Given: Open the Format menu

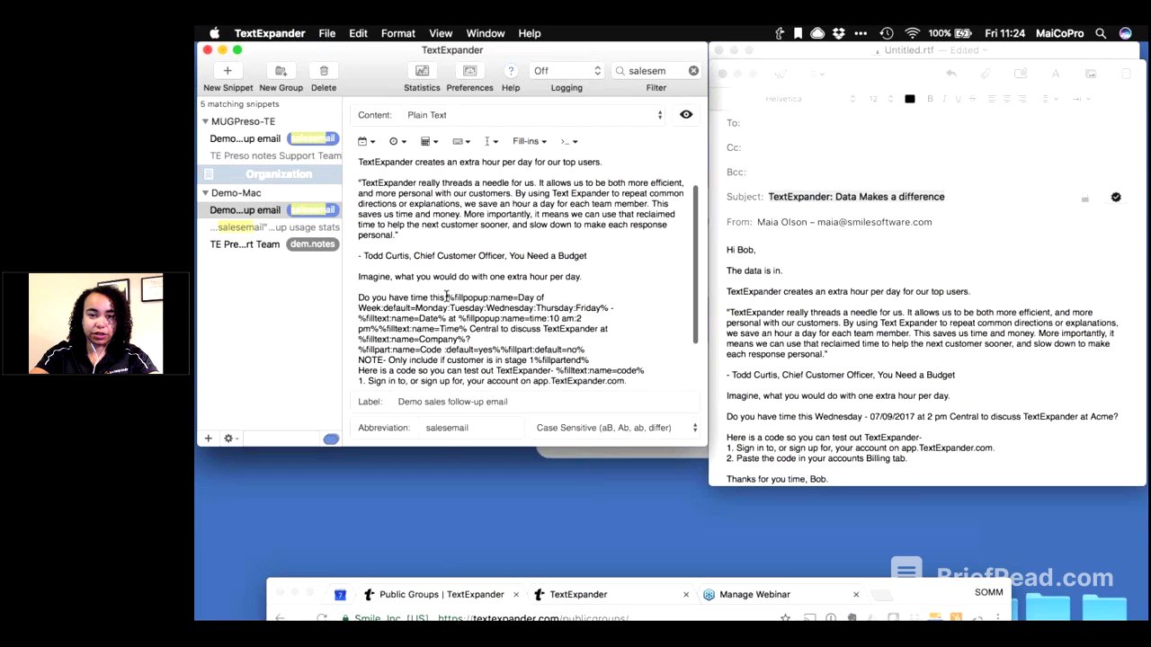Looking at the screenshot, I should (397, 33).
